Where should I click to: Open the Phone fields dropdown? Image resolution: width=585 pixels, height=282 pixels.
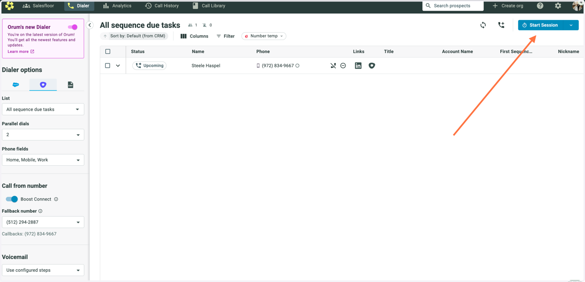[43, 160]
